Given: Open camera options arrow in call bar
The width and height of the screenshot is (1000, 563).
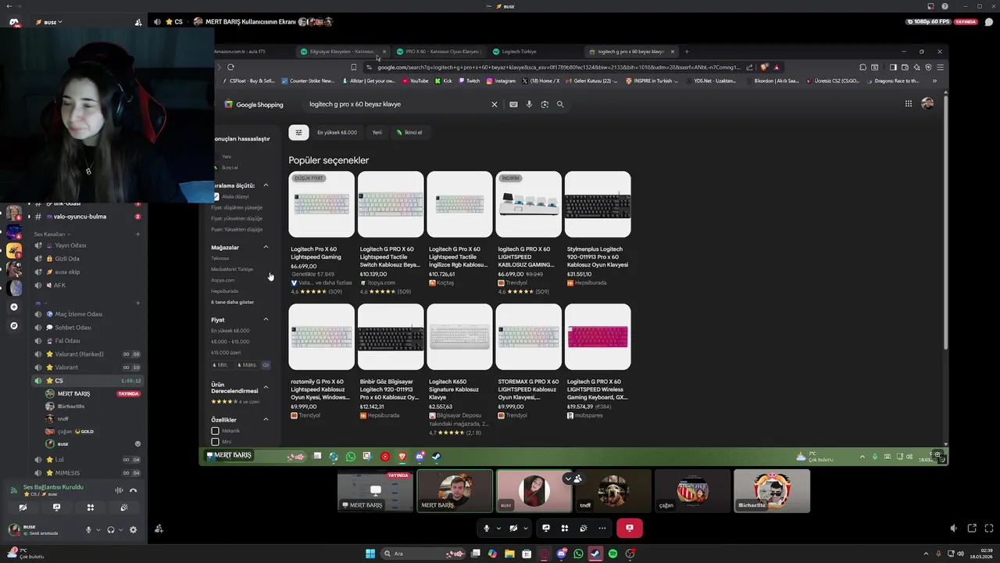Looking at the screenshot, I should pyautogui.click(x=525, y=528).
